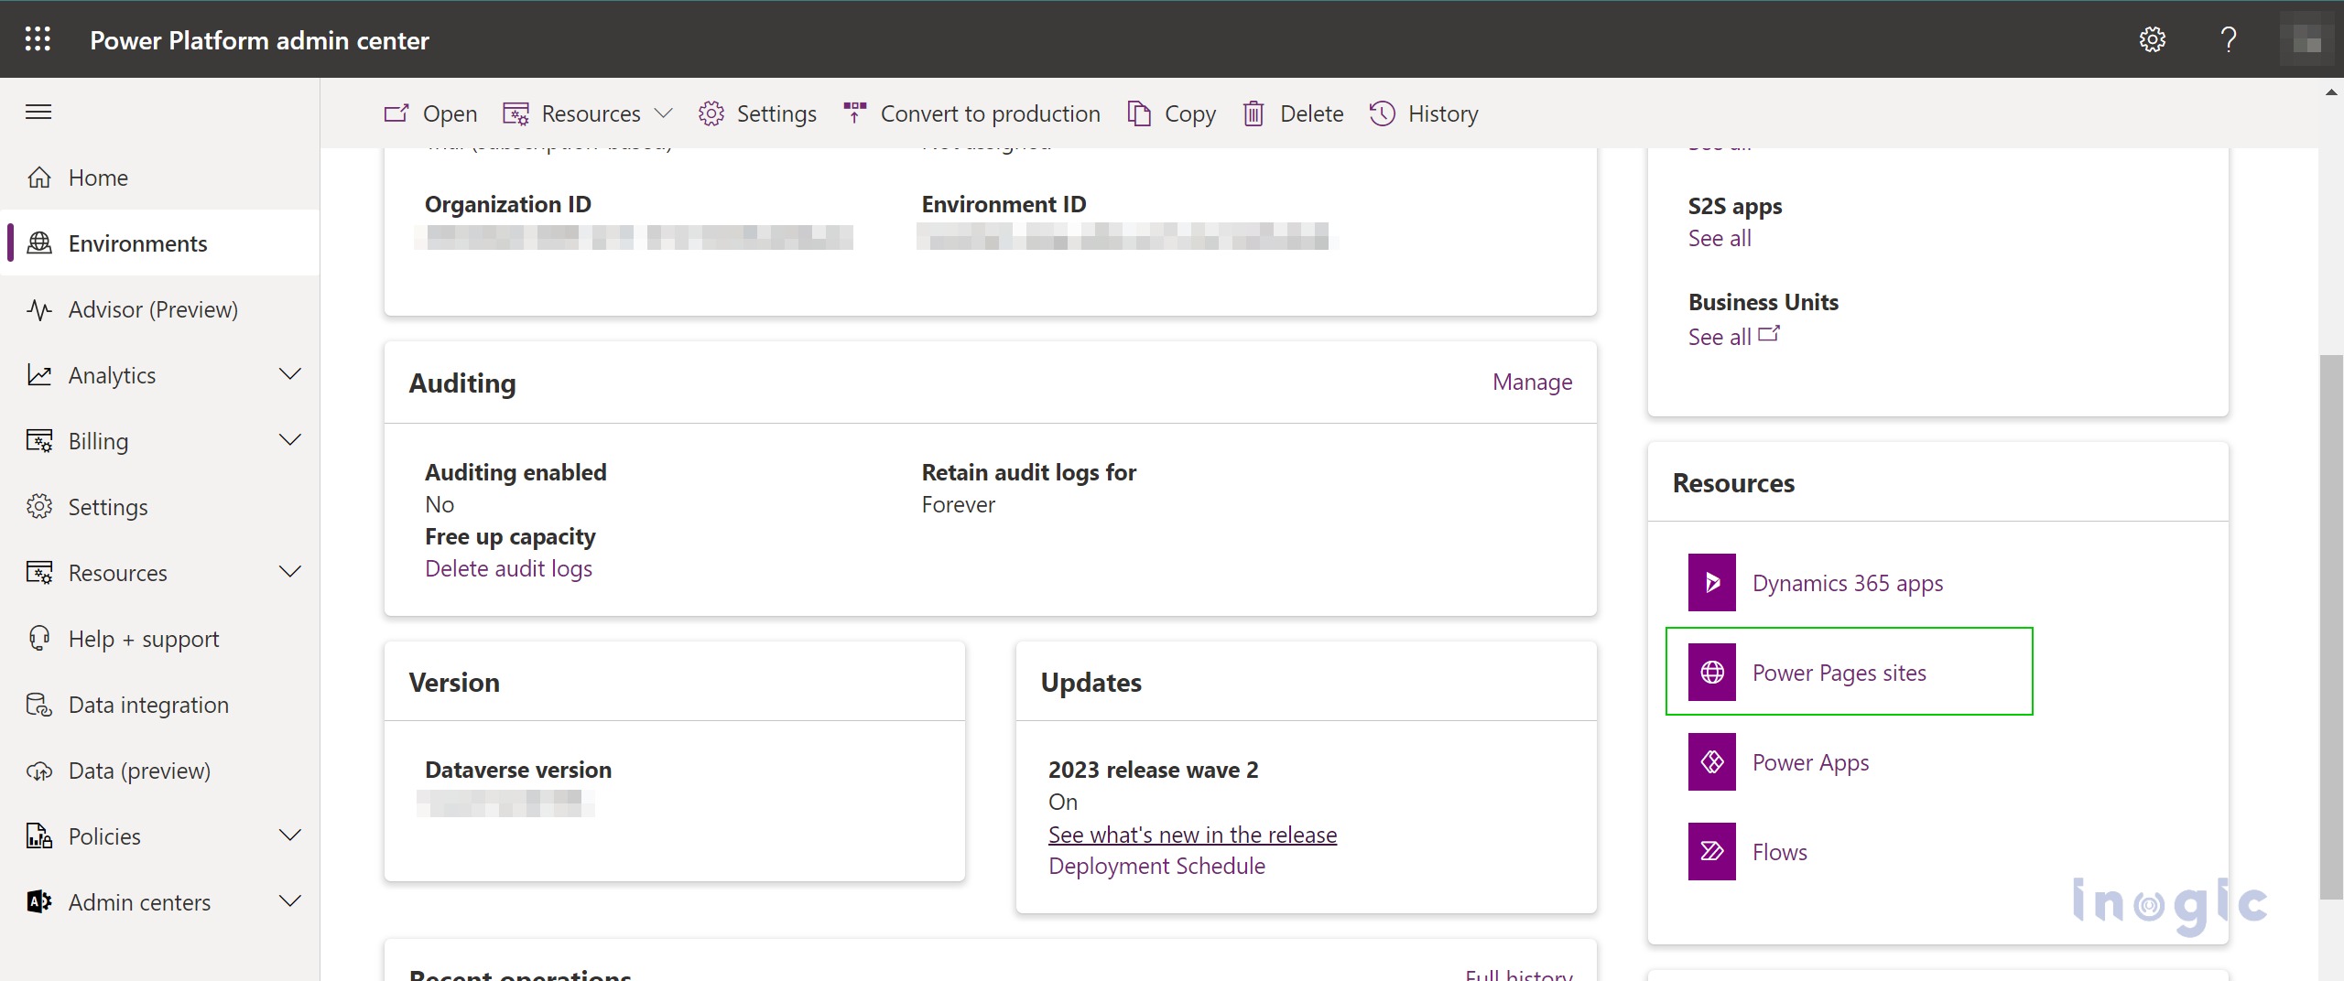The width and height of the screenshot is (2344, 981).
Task: Click Full history link
Action: point(1518,974)
